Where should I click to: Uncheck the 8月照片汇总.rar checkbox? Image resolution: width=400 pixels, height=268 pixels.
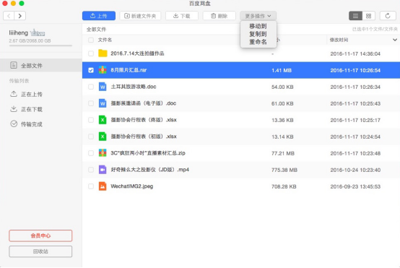(91, 70)
